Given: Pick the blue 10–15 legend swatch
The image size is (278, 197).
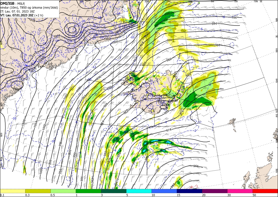Looking at the screenshot, I should 164,191.
